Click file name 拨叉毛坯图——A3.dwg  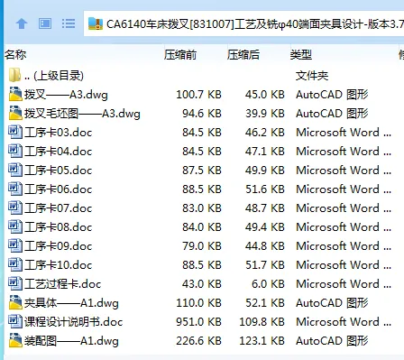[82, 114]
